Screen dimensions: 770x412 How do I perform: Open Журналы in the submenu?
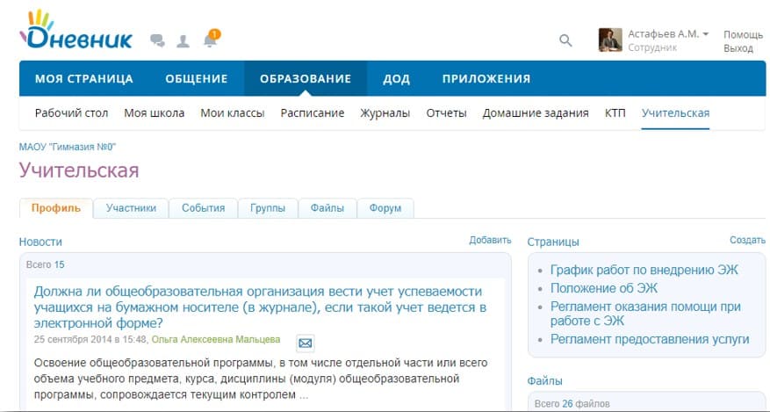pos(385,112)
